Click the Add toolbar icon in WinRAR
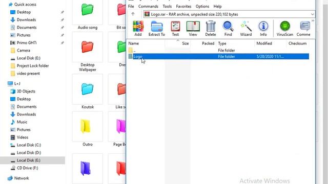This screenshot has width=328, height=184. click(x=138, y=29)
